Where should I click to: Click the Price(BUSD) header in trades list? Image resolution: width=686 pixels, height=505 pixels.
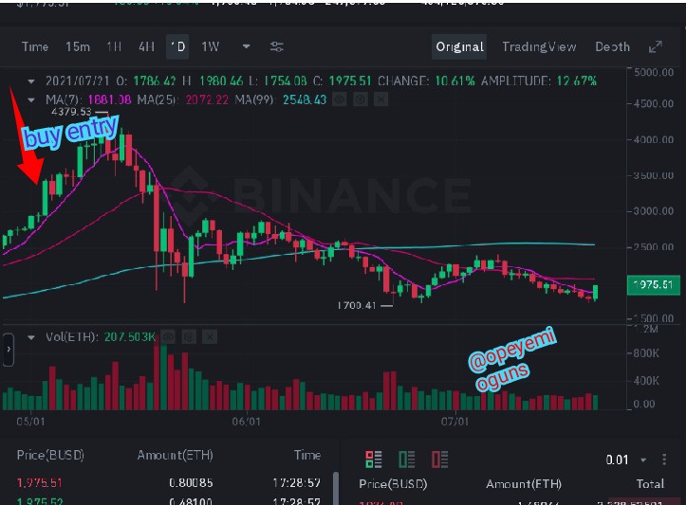50,455
